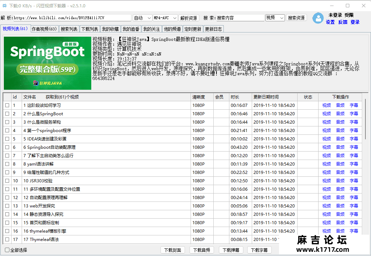Image resolution: width=371 pixels, height=256 pixels.
Task: Check the checkbox for row 2 什么是SpringBoot
Action: [7, 114]
